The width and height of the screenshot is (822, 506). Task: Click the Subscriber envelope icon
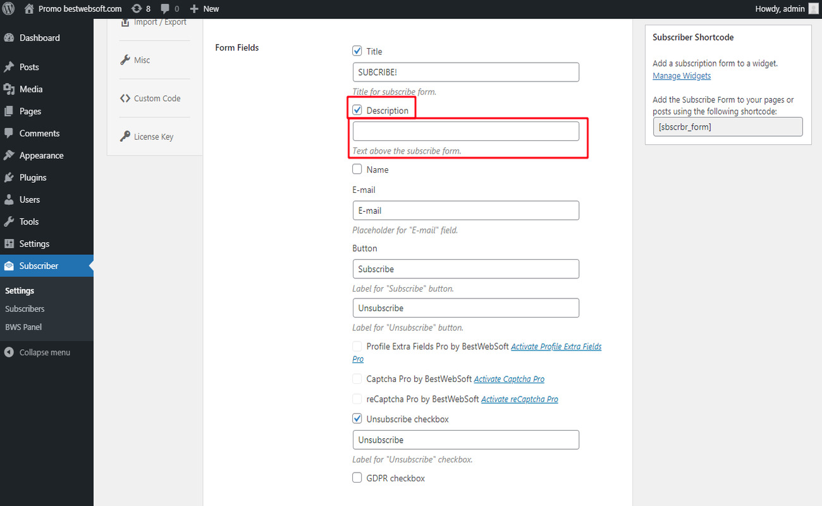(x=9, y=266)
